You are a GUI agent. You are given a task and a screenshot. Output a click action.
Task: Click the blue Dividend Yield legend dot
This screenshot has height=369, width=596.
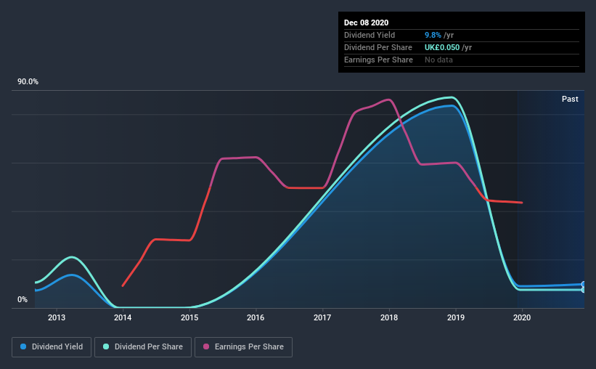23,346
